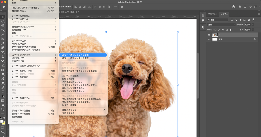Switch to the プロパティ tab

click(x=212, y=14)
